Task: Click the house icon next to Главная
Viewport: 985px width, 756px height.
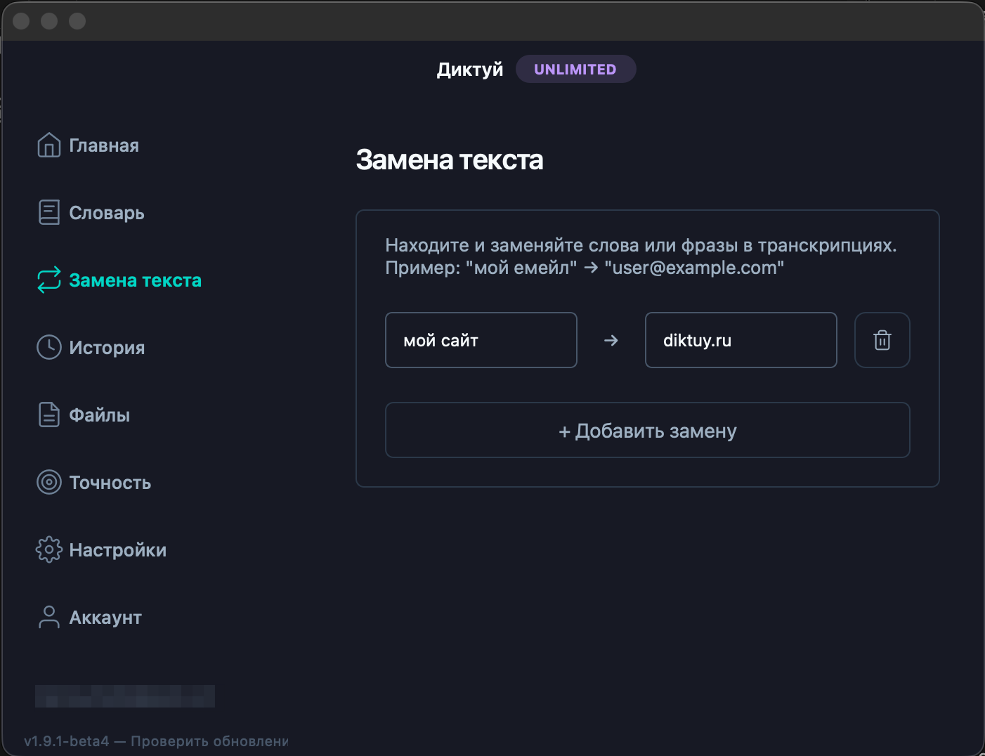Action: tap(48, 145)
